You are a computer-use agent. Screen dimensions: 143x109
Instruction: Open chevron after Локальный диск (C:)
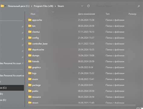point(32,6)
